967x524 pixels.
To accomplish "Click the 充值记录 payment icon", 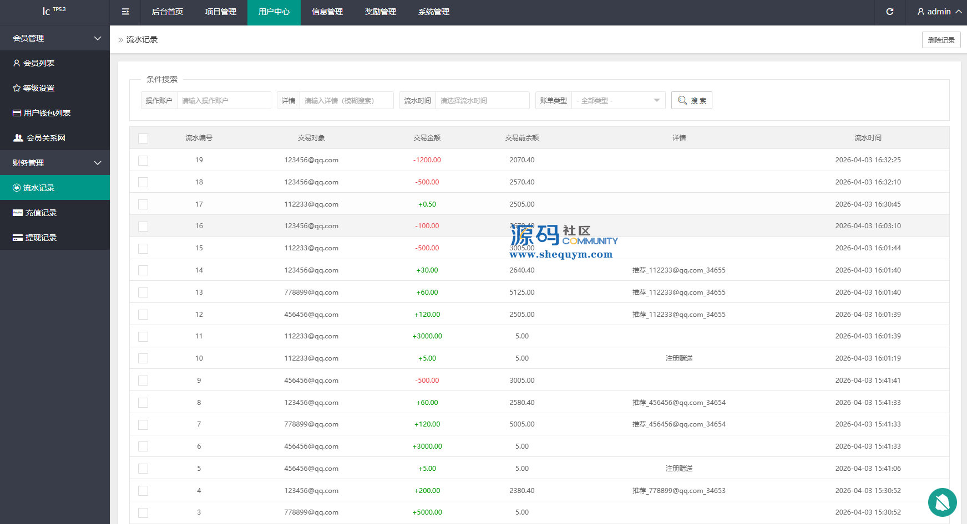I will pyautogui.click(x=18, y=213).
